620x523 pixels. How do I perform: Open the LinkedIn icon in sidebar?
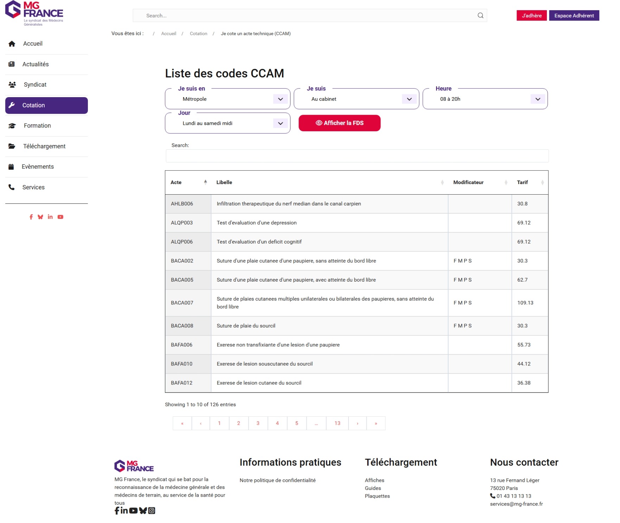click(50, 217)
